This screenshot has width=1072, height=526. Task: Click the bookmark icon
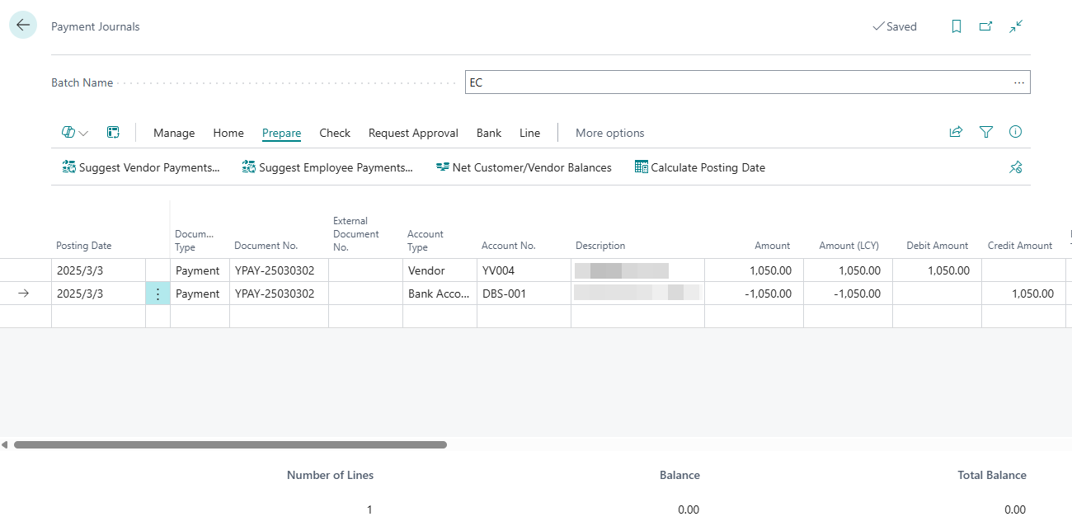click(957, 26)
